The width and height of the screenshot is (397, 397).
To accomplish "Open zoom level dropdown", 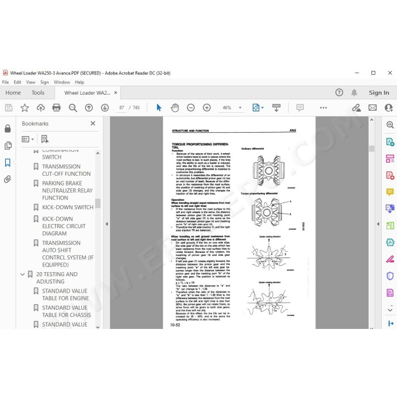I will coord(240,108).
